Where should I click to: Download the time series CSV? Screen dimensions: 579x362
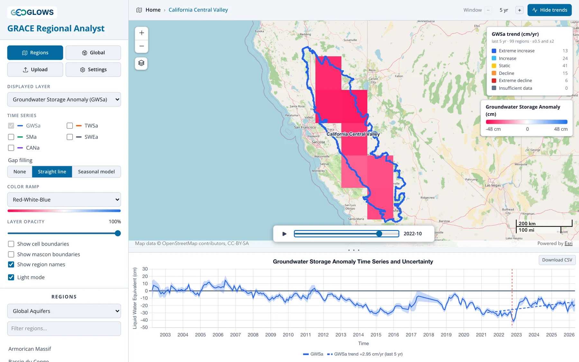tap(557, 260)
